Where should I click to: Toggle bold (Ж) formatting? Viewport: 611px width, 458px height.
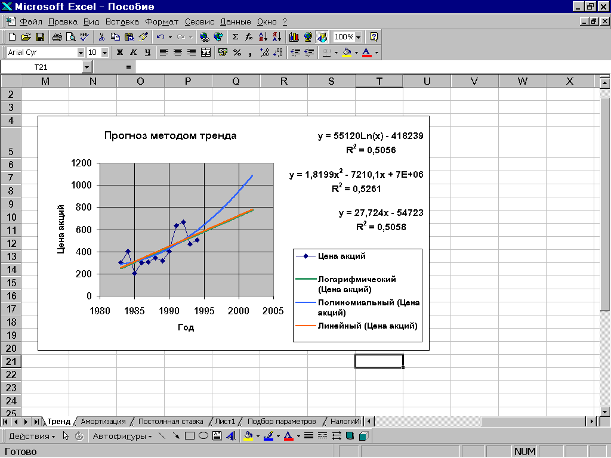click(120, 52)
